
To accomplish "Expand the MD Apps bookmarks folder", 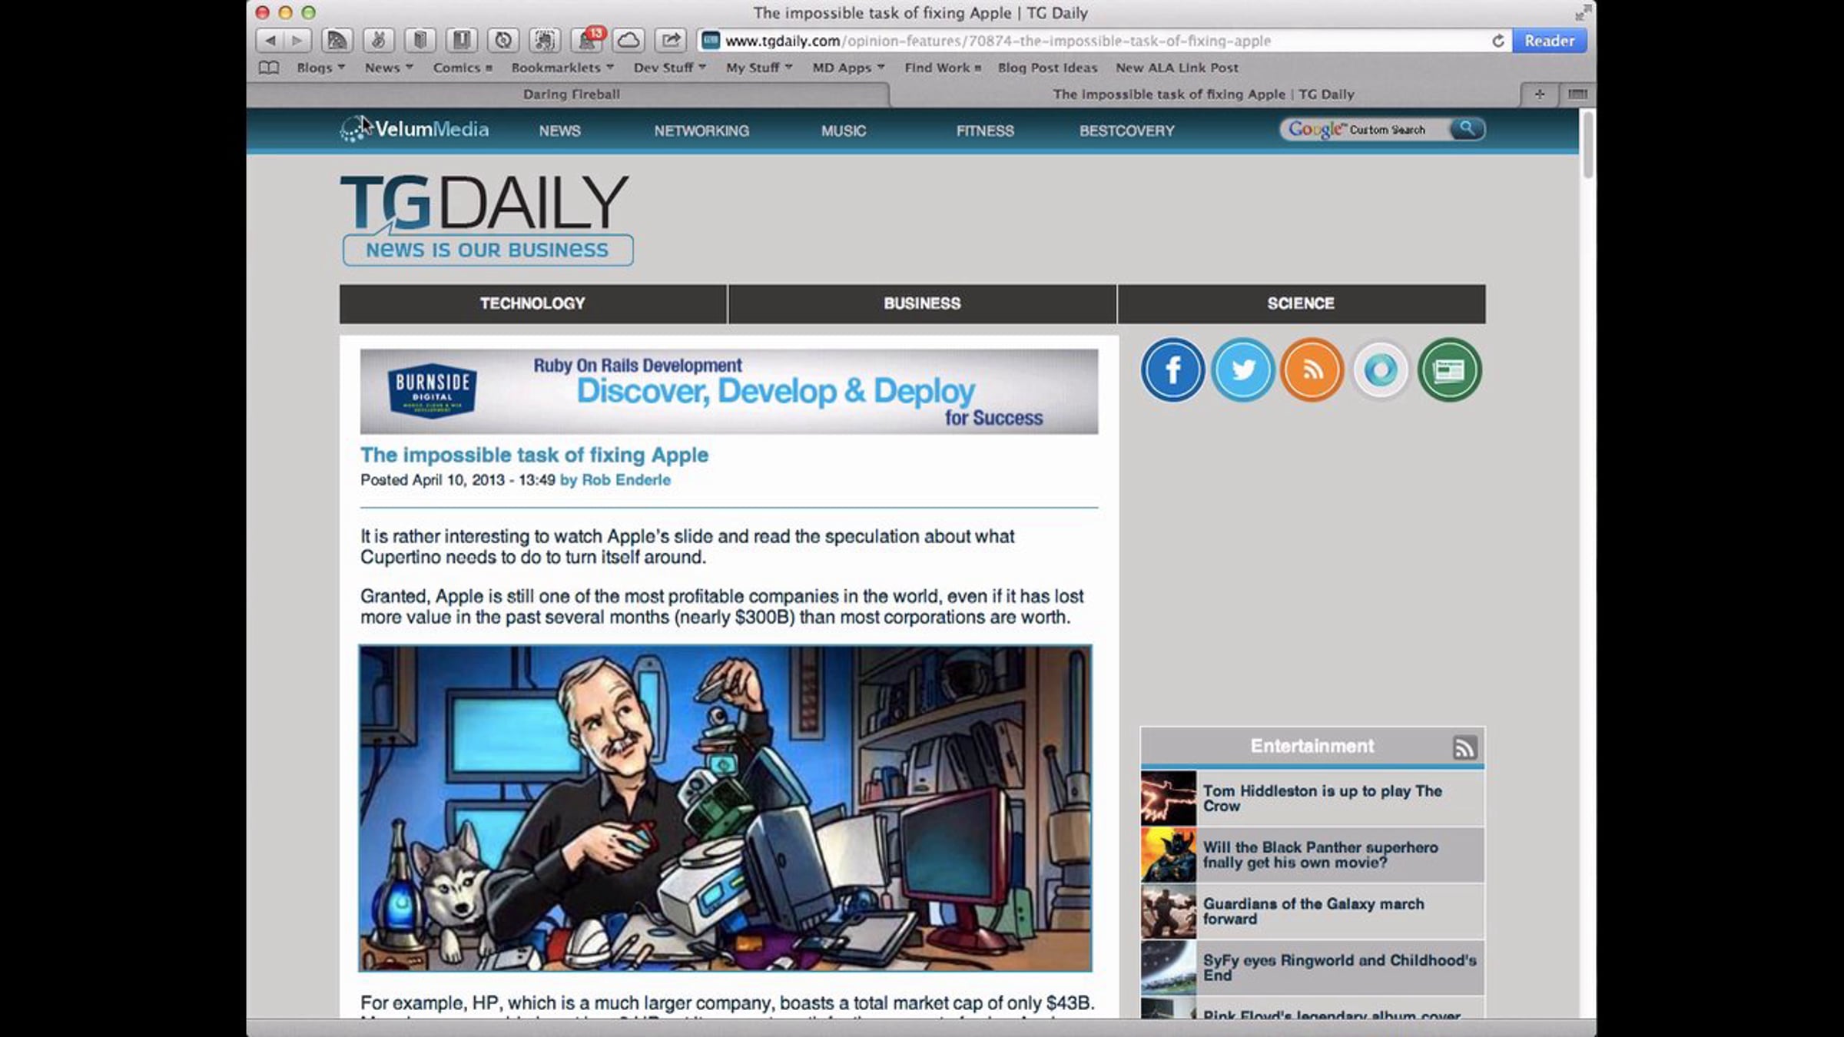I will pyautogui.click(x=848, y=68).
